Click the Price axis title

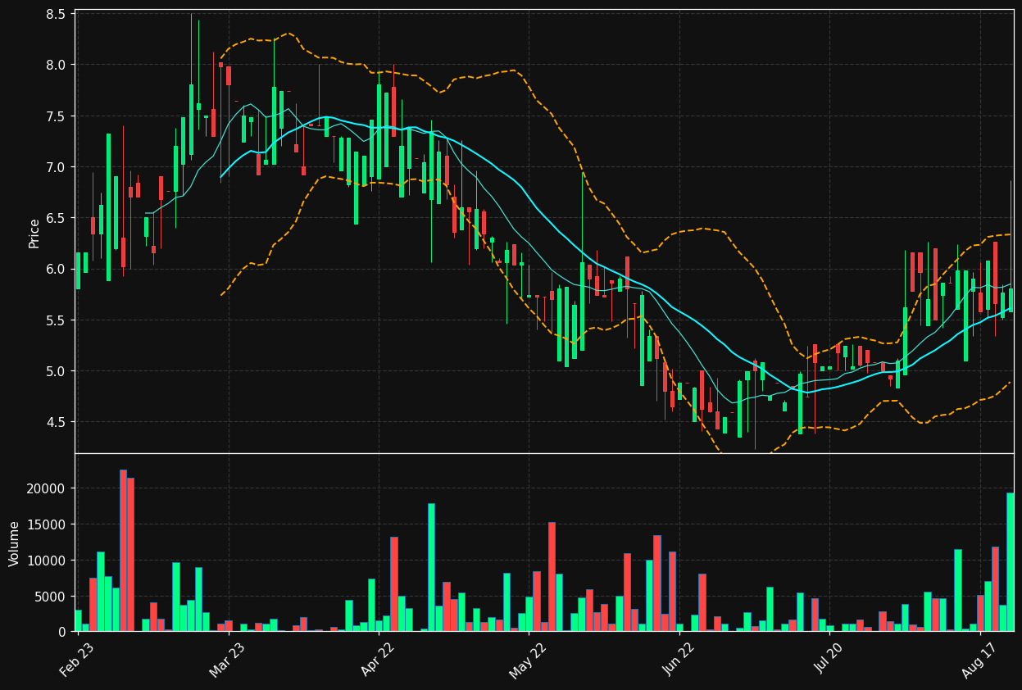click(34, 233)
